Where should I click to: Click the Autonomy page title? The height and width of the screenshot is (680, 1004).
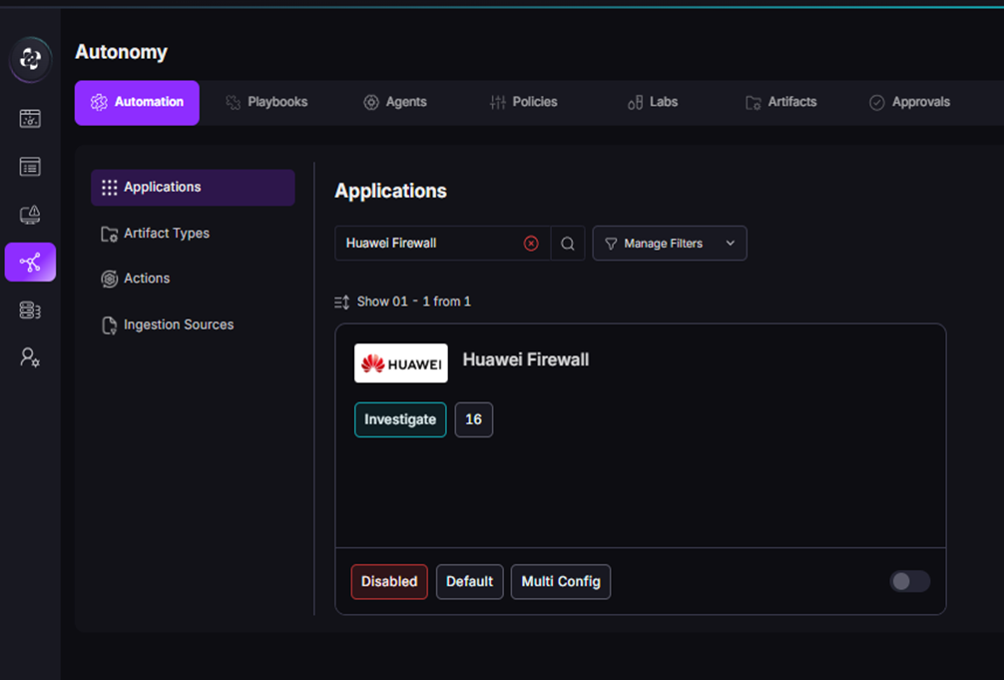121,52
